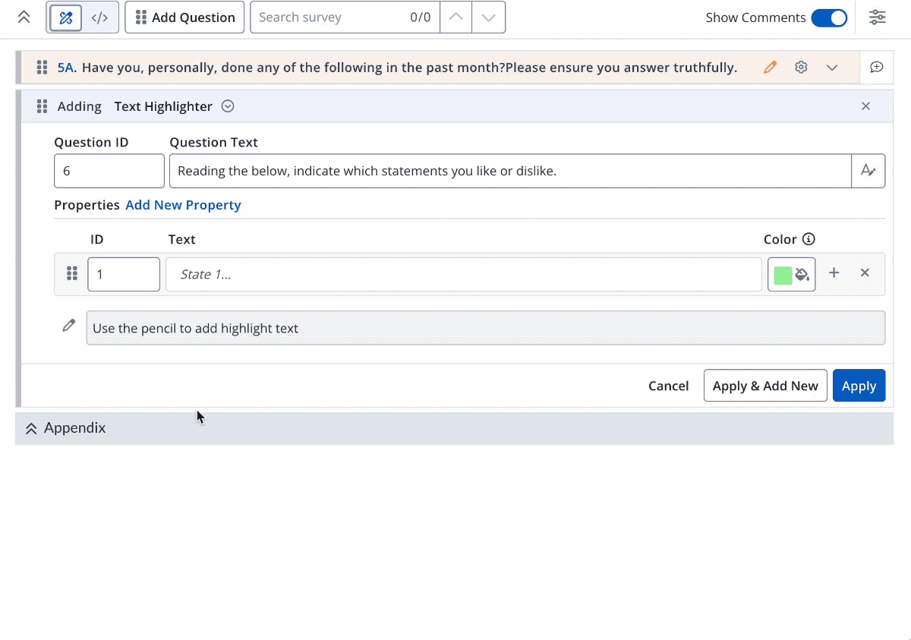
Task: Collapse all questions with the double chevron
Action: click(x=24, y=17)
